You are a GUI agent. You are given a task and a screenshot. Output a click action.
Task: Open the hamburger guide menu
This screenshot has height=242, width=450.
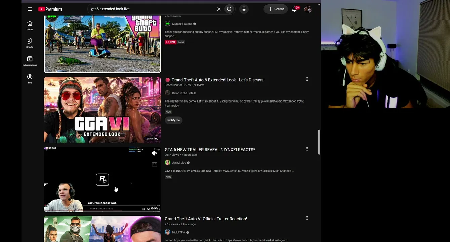click(30, 9)
